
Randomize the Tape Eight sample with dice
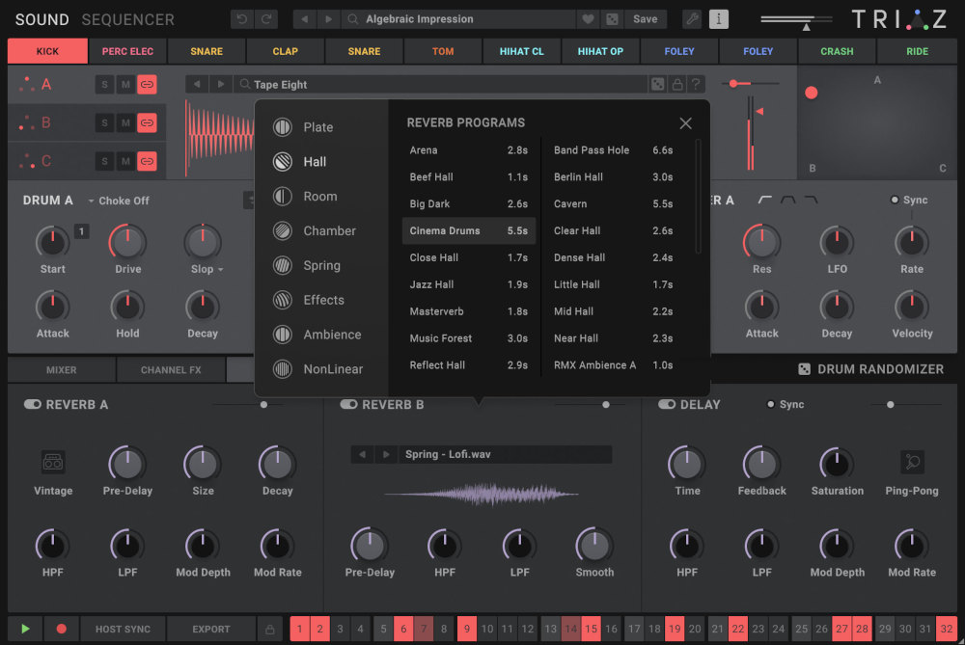(x=657, y=85)
